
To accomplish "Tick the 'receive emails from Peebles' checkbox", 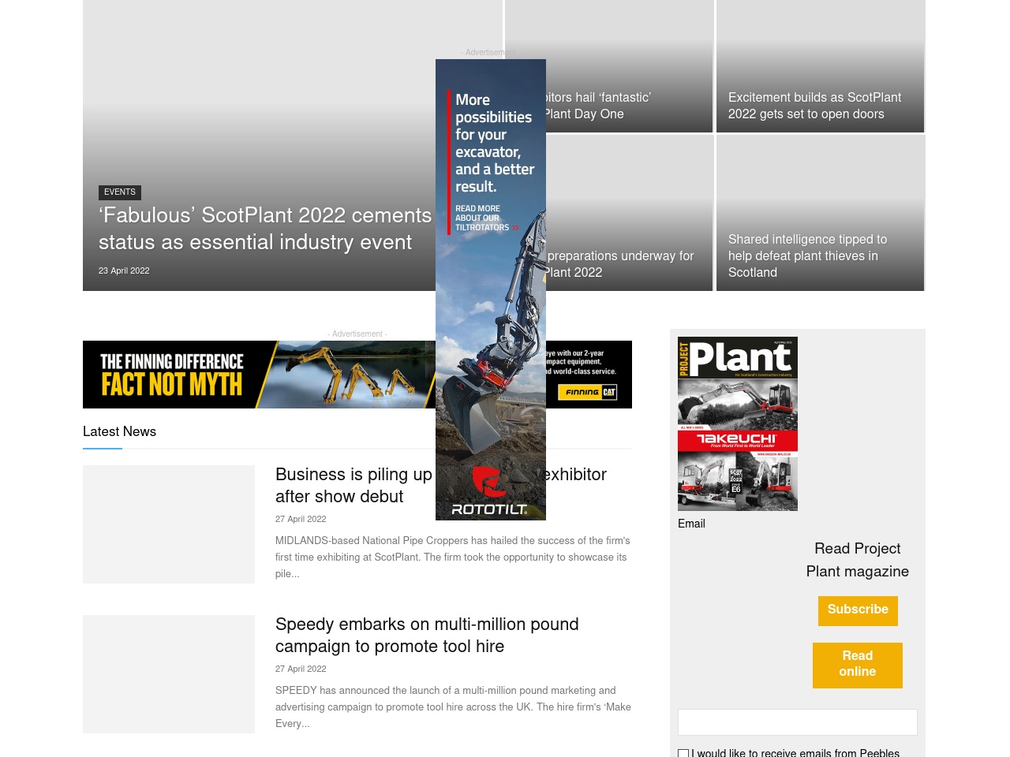I will (683, 754).
